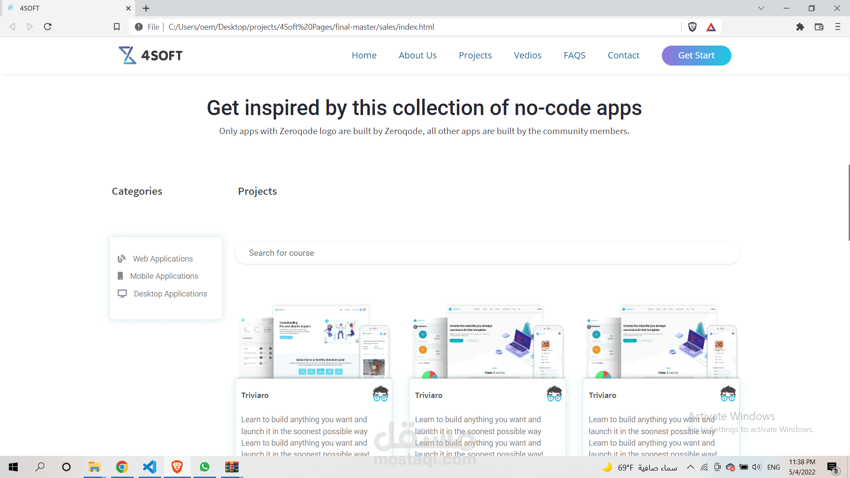Open the Brave hamburger menu
The image size is (850, 478).
[838, 27]
